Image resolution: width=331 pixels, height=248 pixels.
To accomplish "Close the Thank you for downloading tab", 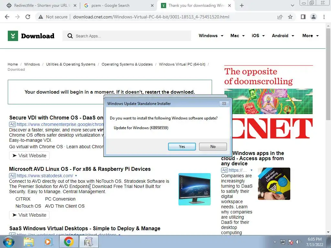I will [x=230, y=5].
